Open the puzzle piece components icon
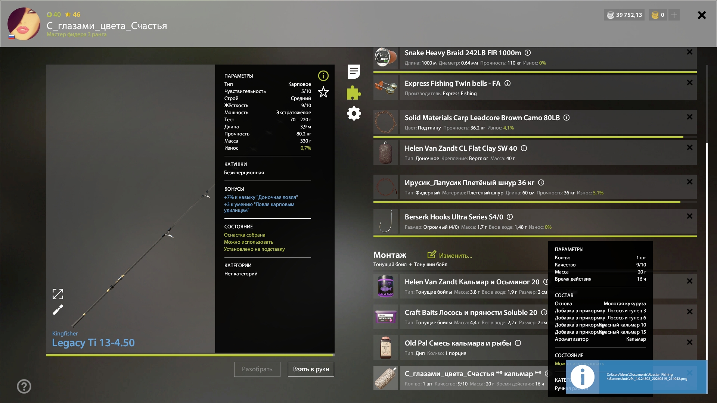 coord(354,93)
